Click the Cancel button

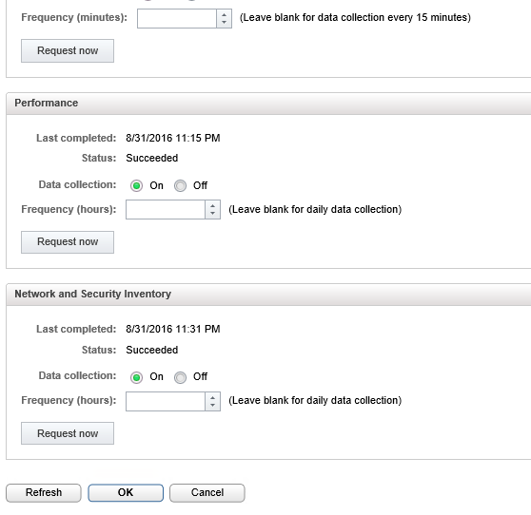point(207,493)
